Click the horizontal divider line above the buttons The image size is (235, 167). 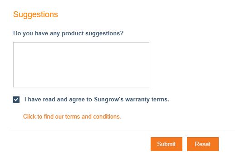click(122, 130)
